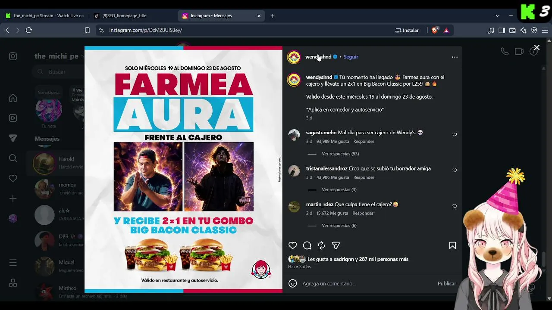552x310 pixels.
Task: Switch to the SEO_homepage_title tab
Action: tap(133, 15)
